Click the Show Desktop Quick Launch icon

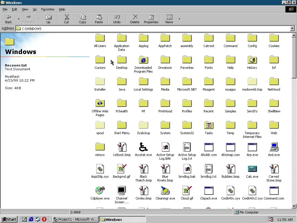coord(24,220)
